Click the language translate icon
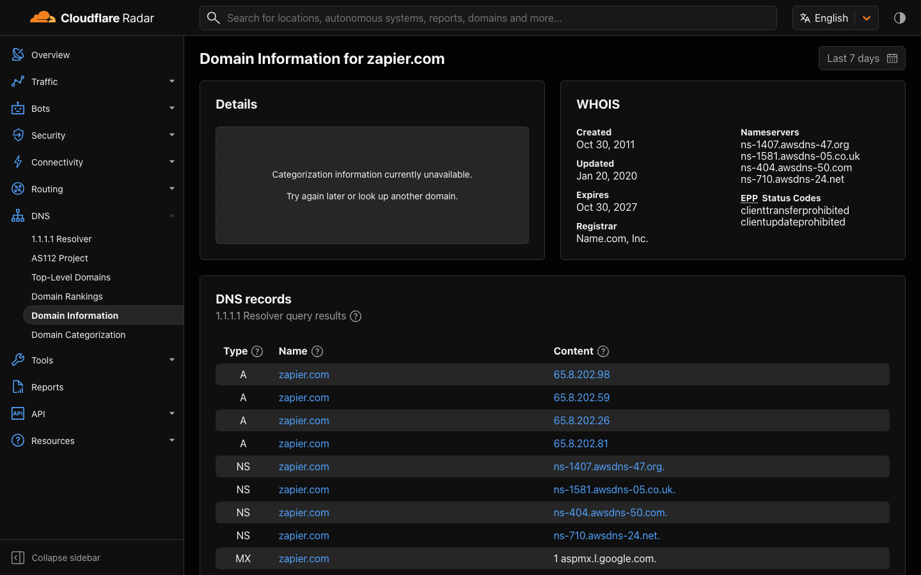This screenshot has width=921, height=575. pyautogui.click(x=805, y=18)
